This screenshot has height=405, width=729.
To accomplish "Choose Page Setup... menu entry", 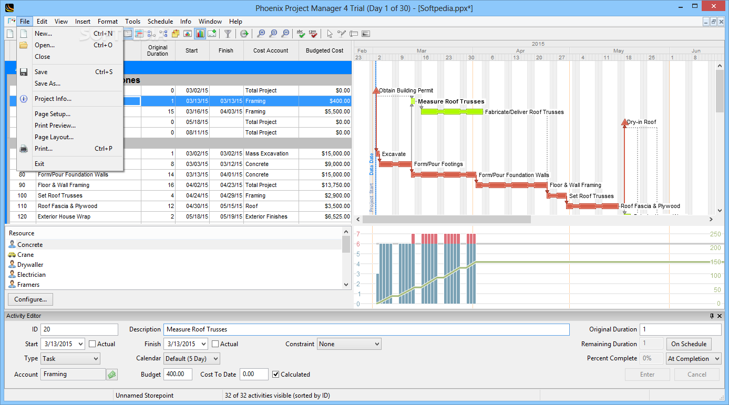I will [x=70, y=114].
